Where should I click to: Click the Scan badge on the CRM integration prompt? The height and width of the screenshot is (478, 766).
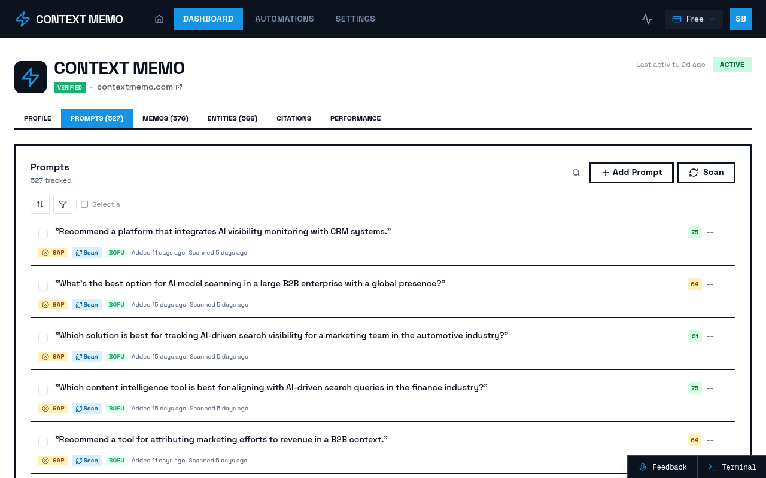point(86,252)
